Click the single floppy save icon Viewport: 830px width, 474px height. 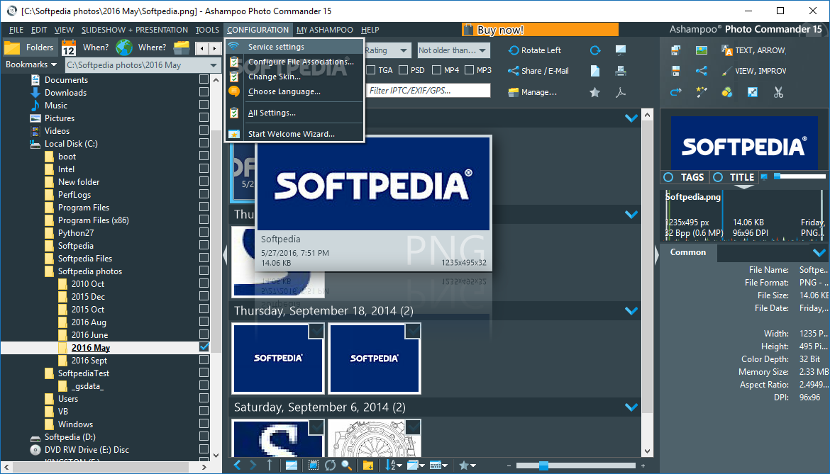[675, 71]
